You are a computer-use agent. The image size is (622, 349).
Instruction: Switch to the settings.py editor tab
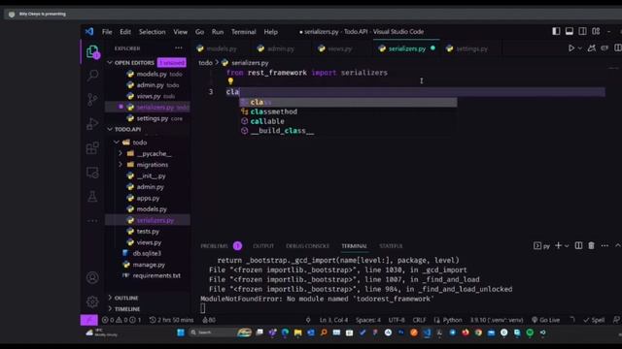click(472, 48)
